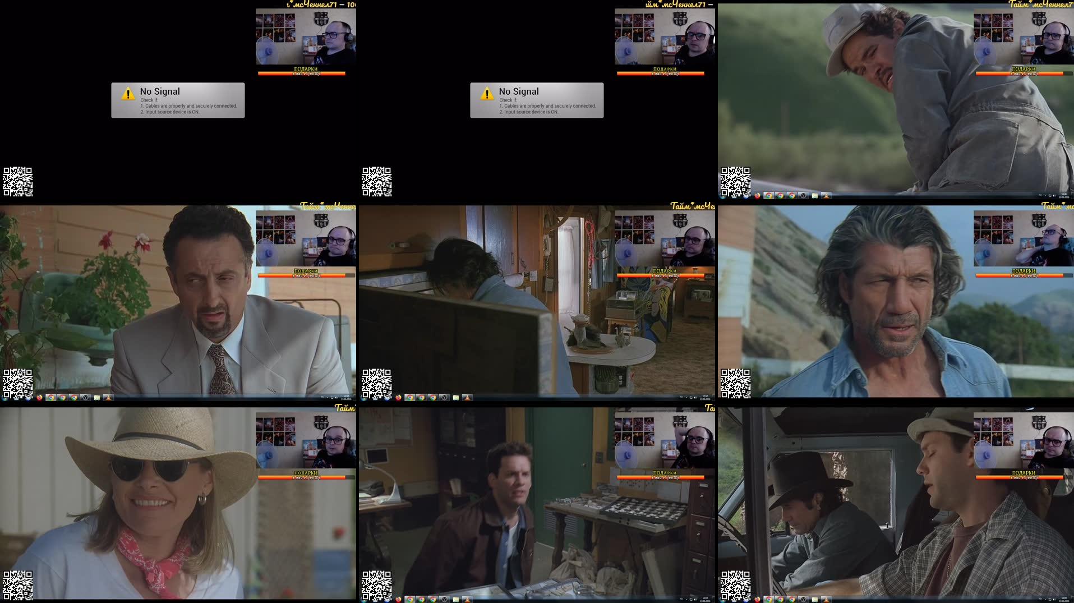
Task: Click leftmost Chrome icon in the gray-suit man frame taskbar
Action: point(51,398)
